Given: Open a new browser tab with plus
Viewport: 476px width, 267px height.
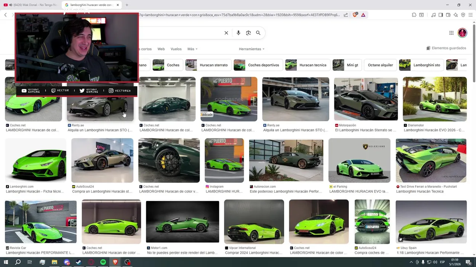Looking at the screenshot, I should point(127,5).
